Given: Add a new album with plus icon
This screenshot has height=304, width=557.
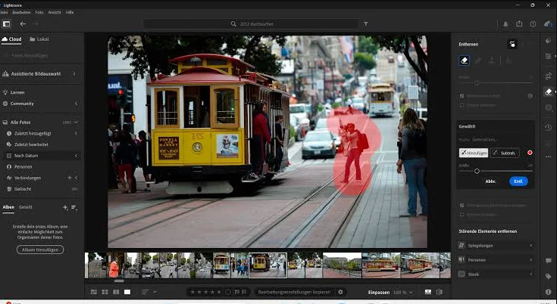Looking at the screenshot, I should tap(65, 207).
